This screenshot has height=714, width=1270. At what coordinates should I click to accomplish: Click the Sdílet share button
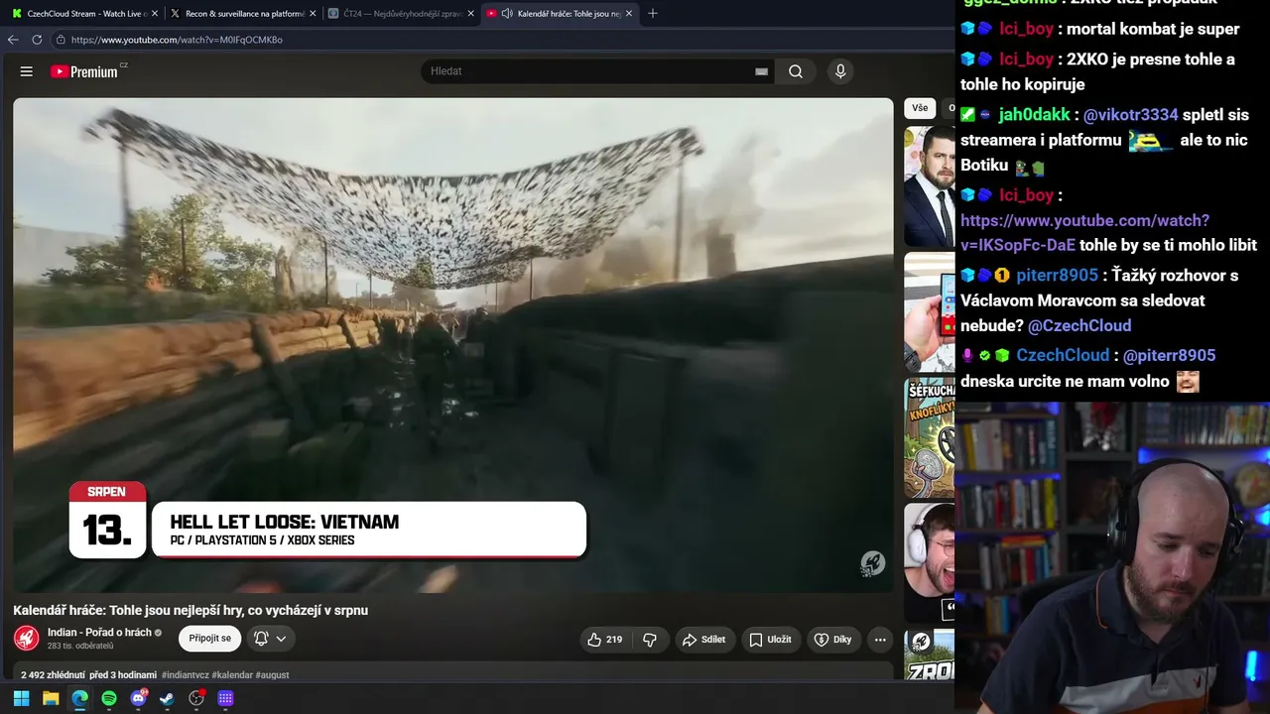click(x=703, y=640)
